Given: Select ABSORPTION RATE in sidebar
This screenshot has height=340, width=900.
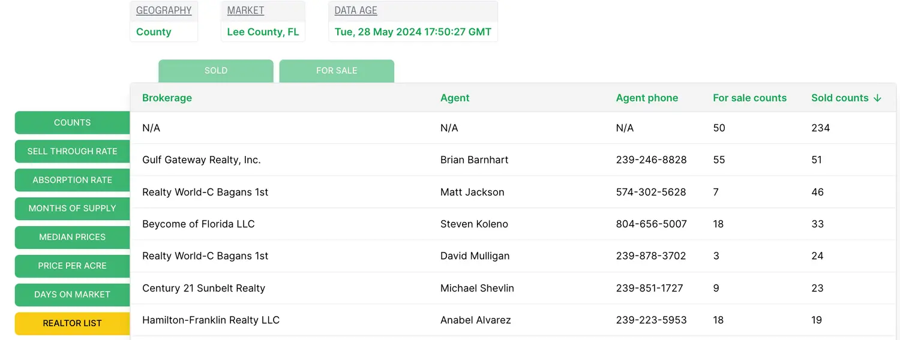Looking at the screenshot, I should click(x=73, y=180).
